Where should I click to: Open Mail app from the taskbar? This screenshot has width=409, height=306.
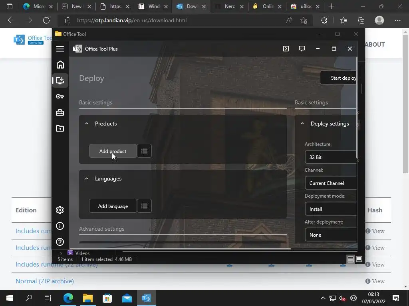click(127, 298)
